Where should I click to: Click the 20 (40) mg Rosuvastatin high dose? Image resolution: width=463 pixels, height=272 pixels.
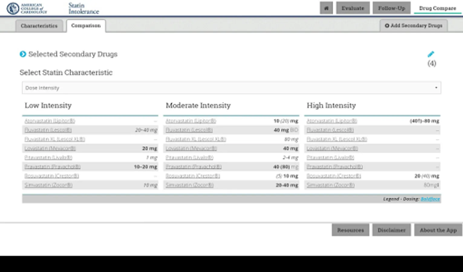(427, 176)
